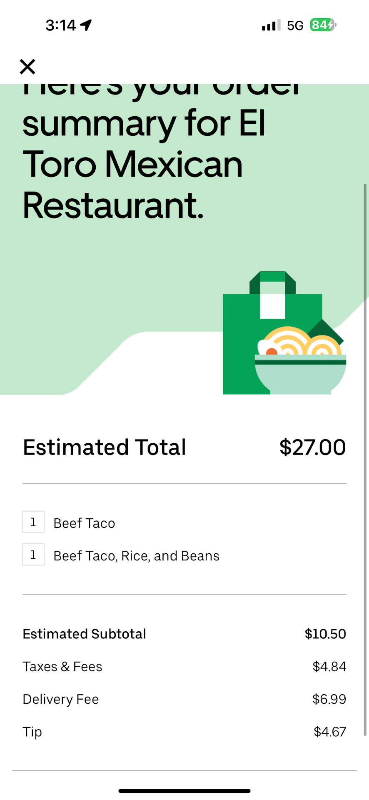Tap the 5G network indicator
Viewport: 369px width, 800px height.
[x=295, y=26]
